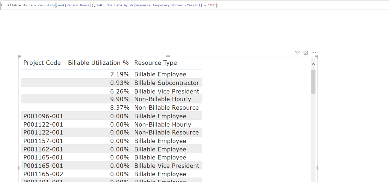Select Billable Employee in the P001162-001 row

point(160,149)
